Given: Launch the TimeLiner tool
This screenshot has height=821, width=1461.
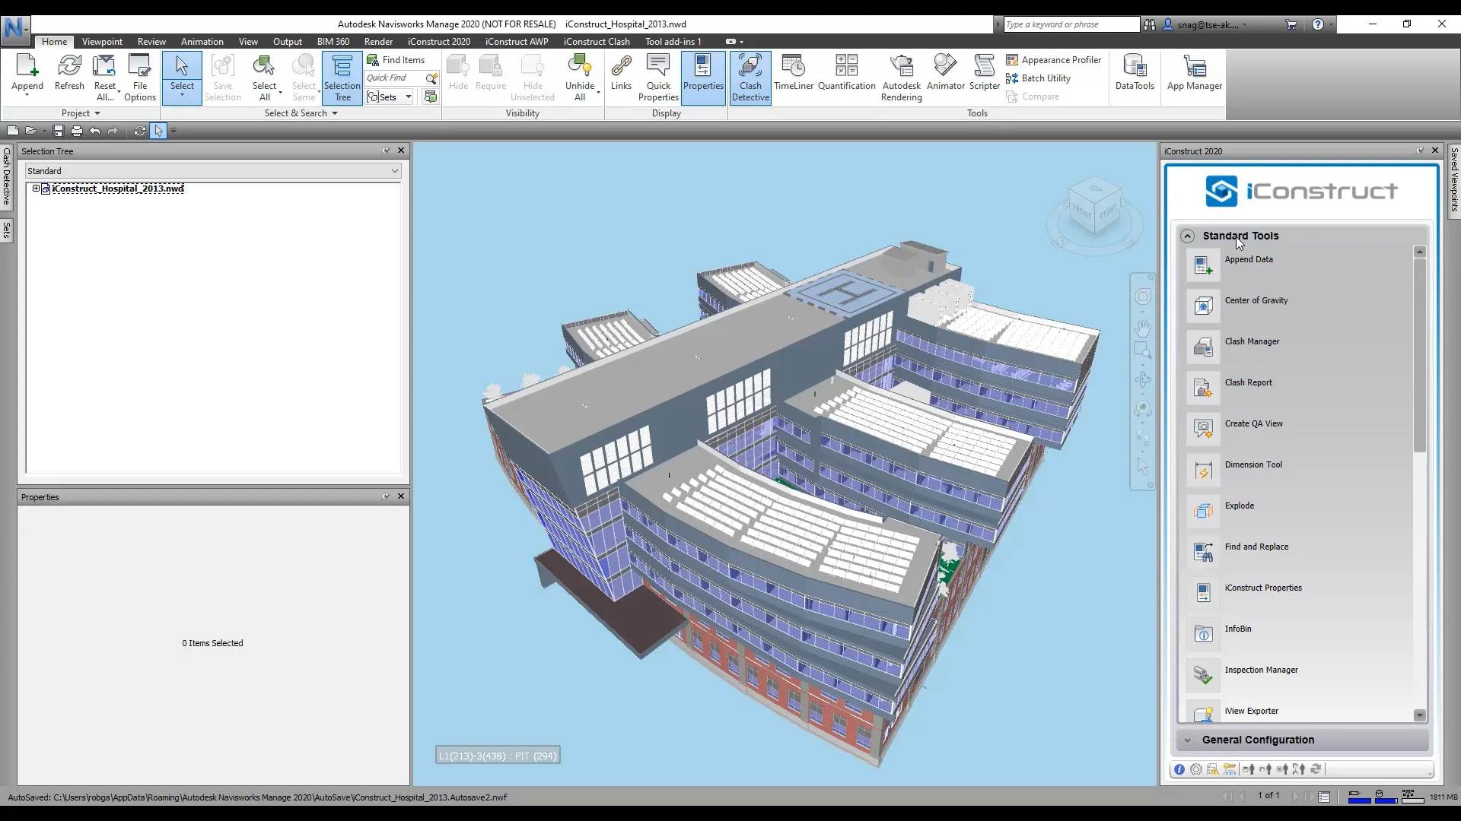Looking at the screenshot, I should click(x=793, y=74).
